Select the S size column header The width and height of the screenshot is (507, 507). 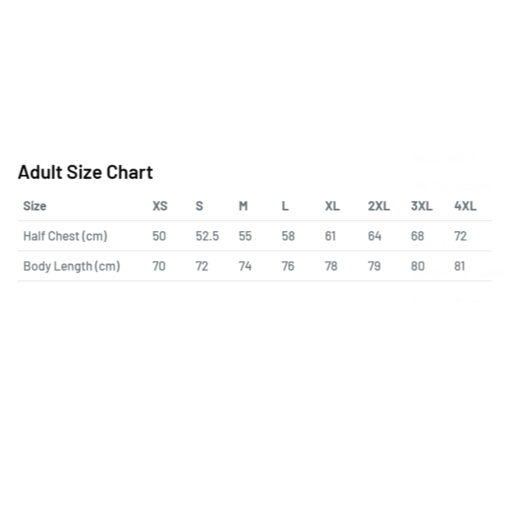pyautogui.click(x=200, y=206)
